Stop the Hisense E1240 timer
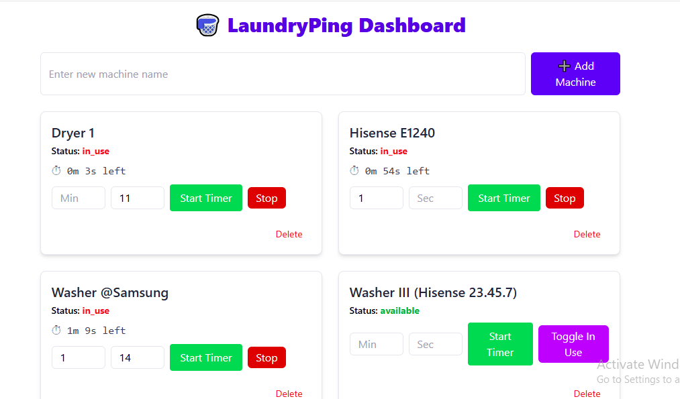 click(565, 198)
